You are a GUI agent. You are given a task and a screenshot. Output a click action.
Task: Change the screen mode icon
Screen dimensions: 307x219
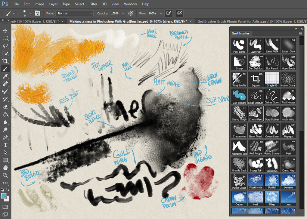[x=5, y=214]
